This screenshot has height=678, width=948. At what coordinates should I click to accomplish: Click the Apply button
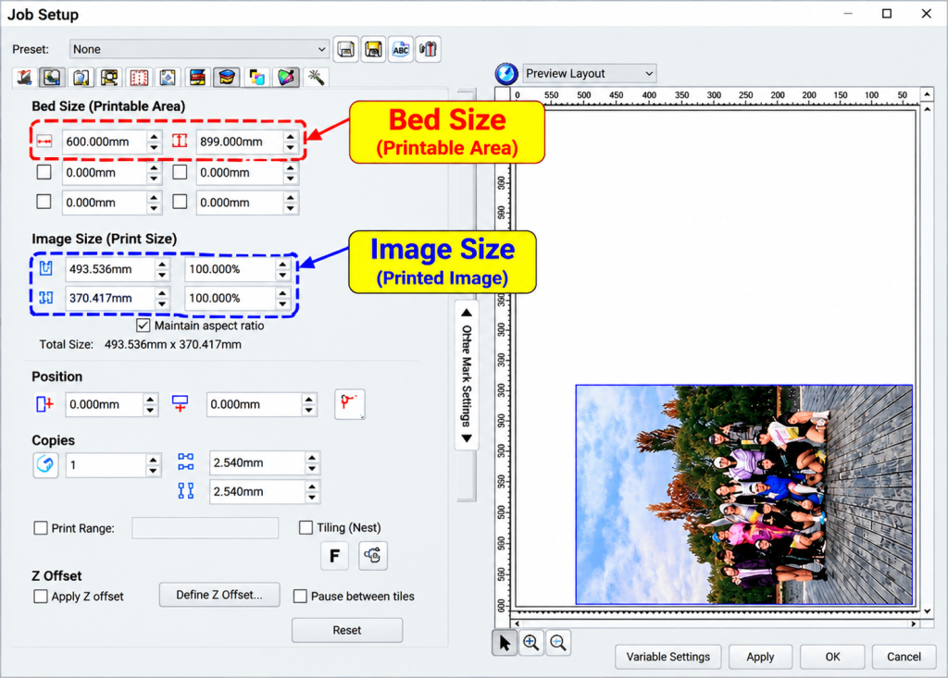pos(760,657)
